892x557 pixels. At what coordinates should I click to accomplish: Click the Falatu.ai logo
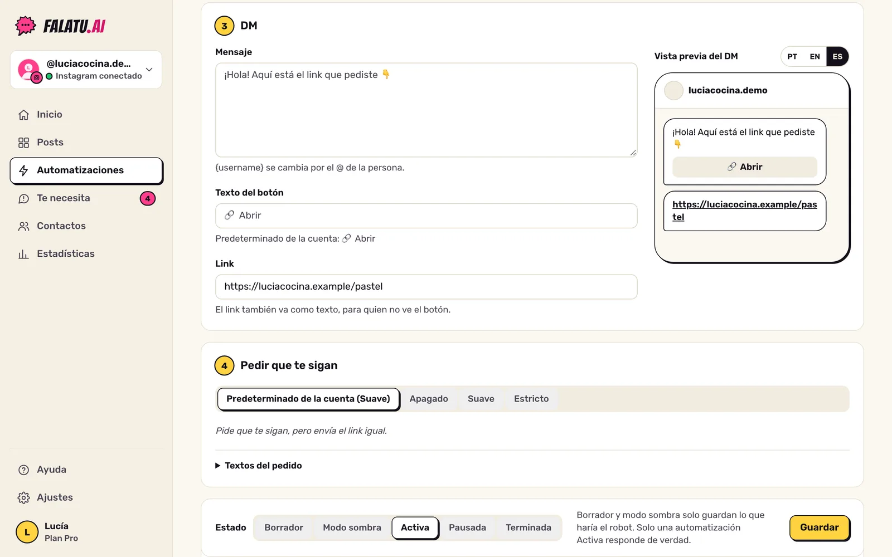coord(60,26)
